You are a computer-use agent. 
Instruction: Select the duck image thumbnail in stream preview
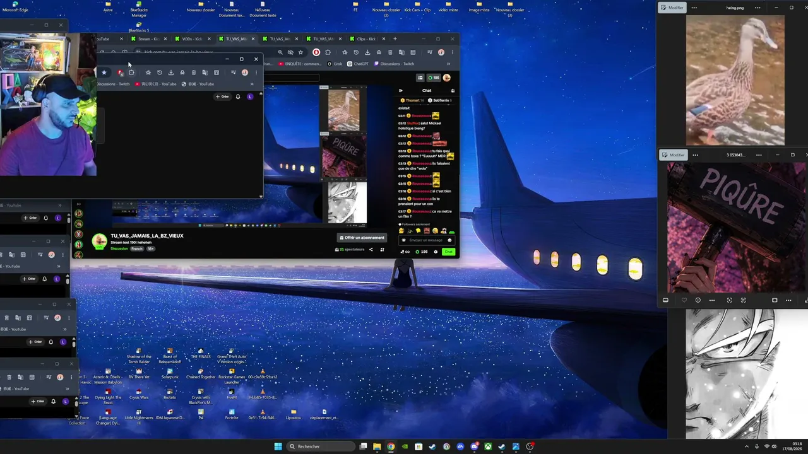click(343, 110)
